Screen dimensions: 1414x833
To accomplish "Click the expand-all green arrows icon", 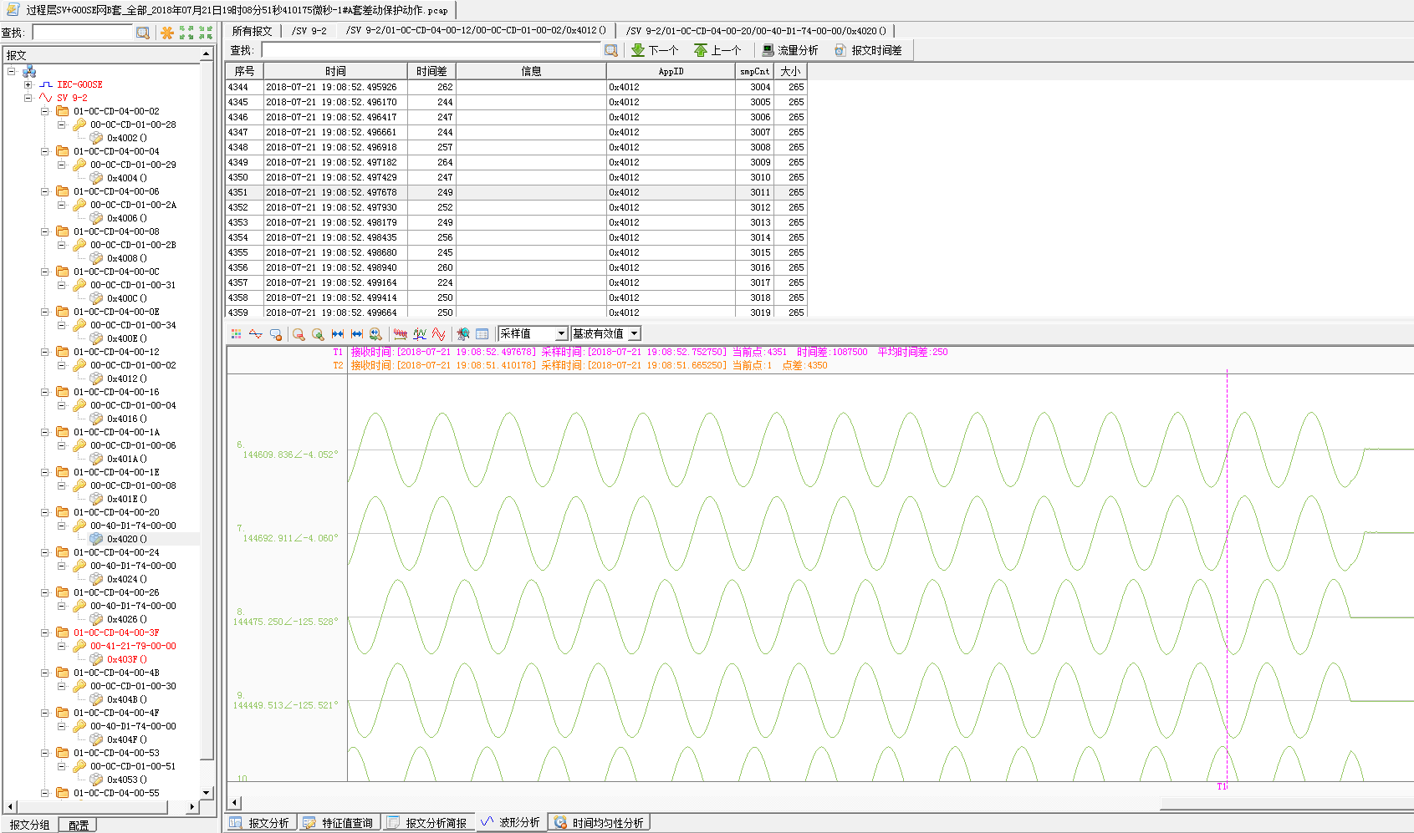I will click(x=186, y=33).
